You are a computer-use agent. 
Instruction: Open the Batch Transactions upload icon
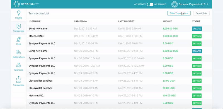point(19,78)
